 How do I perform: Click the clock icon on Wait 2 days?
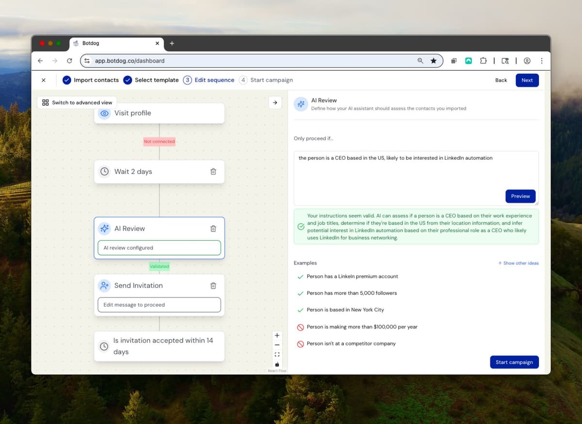[x=104, y=171]
